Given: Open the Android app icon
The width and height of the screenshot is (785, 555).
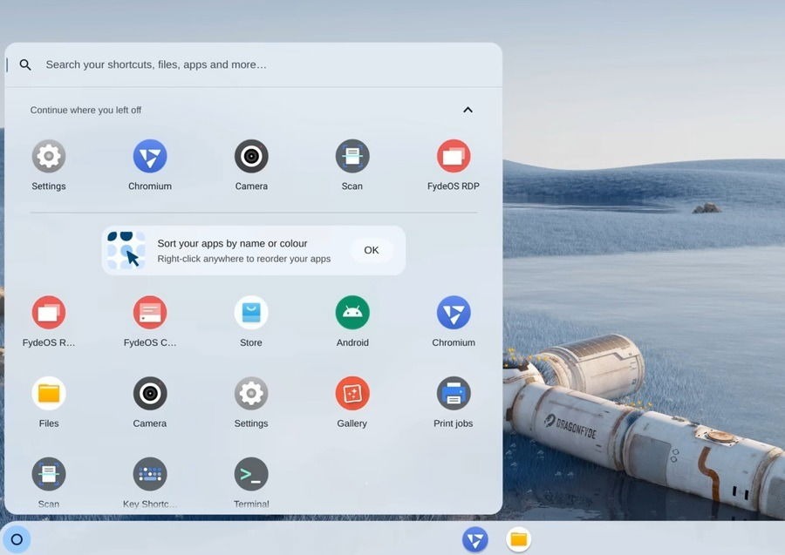Looking at the screenshot, I should (x=352, y=313).
